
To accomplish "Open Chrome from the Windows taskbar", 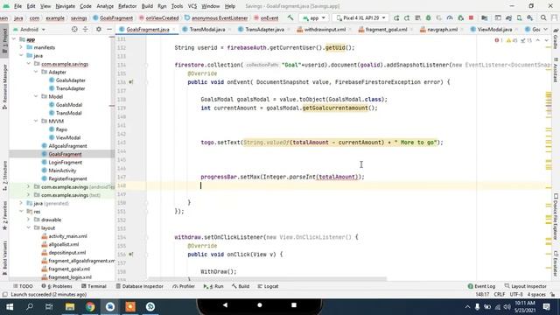I will [x=90, y=307].
